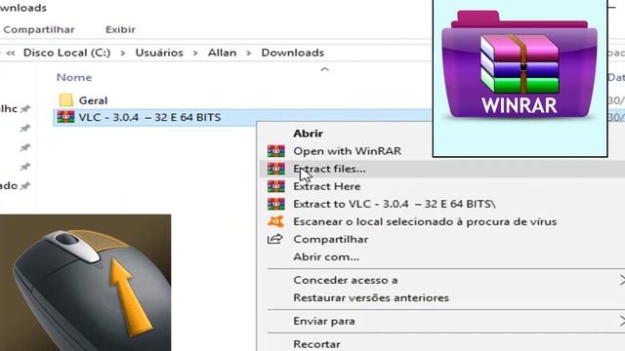This screenshot has width=625, height=351.
Task: Click Allan breadcrumb
Action: tap(222, 53)
